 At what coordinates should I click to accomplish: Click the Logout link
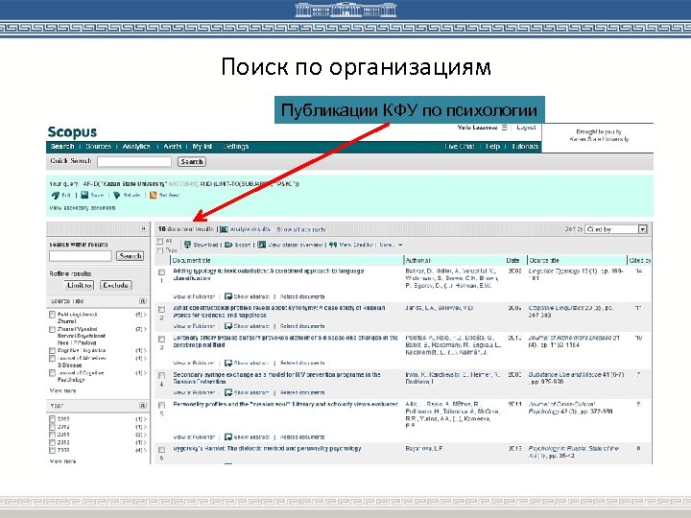point(526,128)
